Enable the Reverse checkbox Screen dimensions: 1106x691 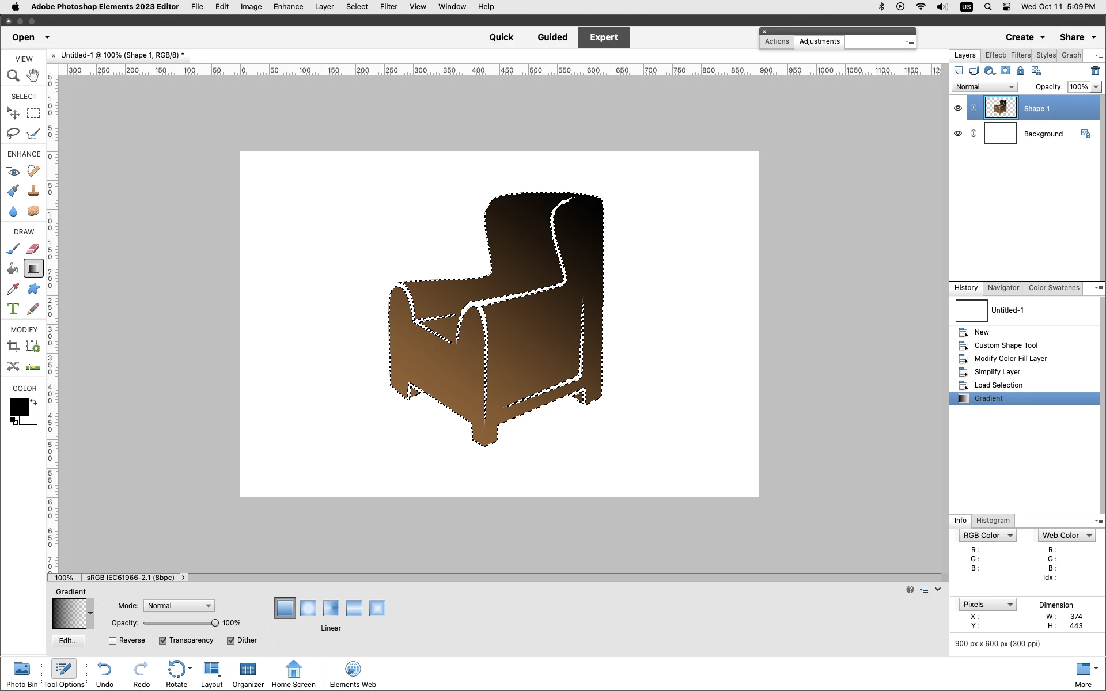(x=113, y=641)
